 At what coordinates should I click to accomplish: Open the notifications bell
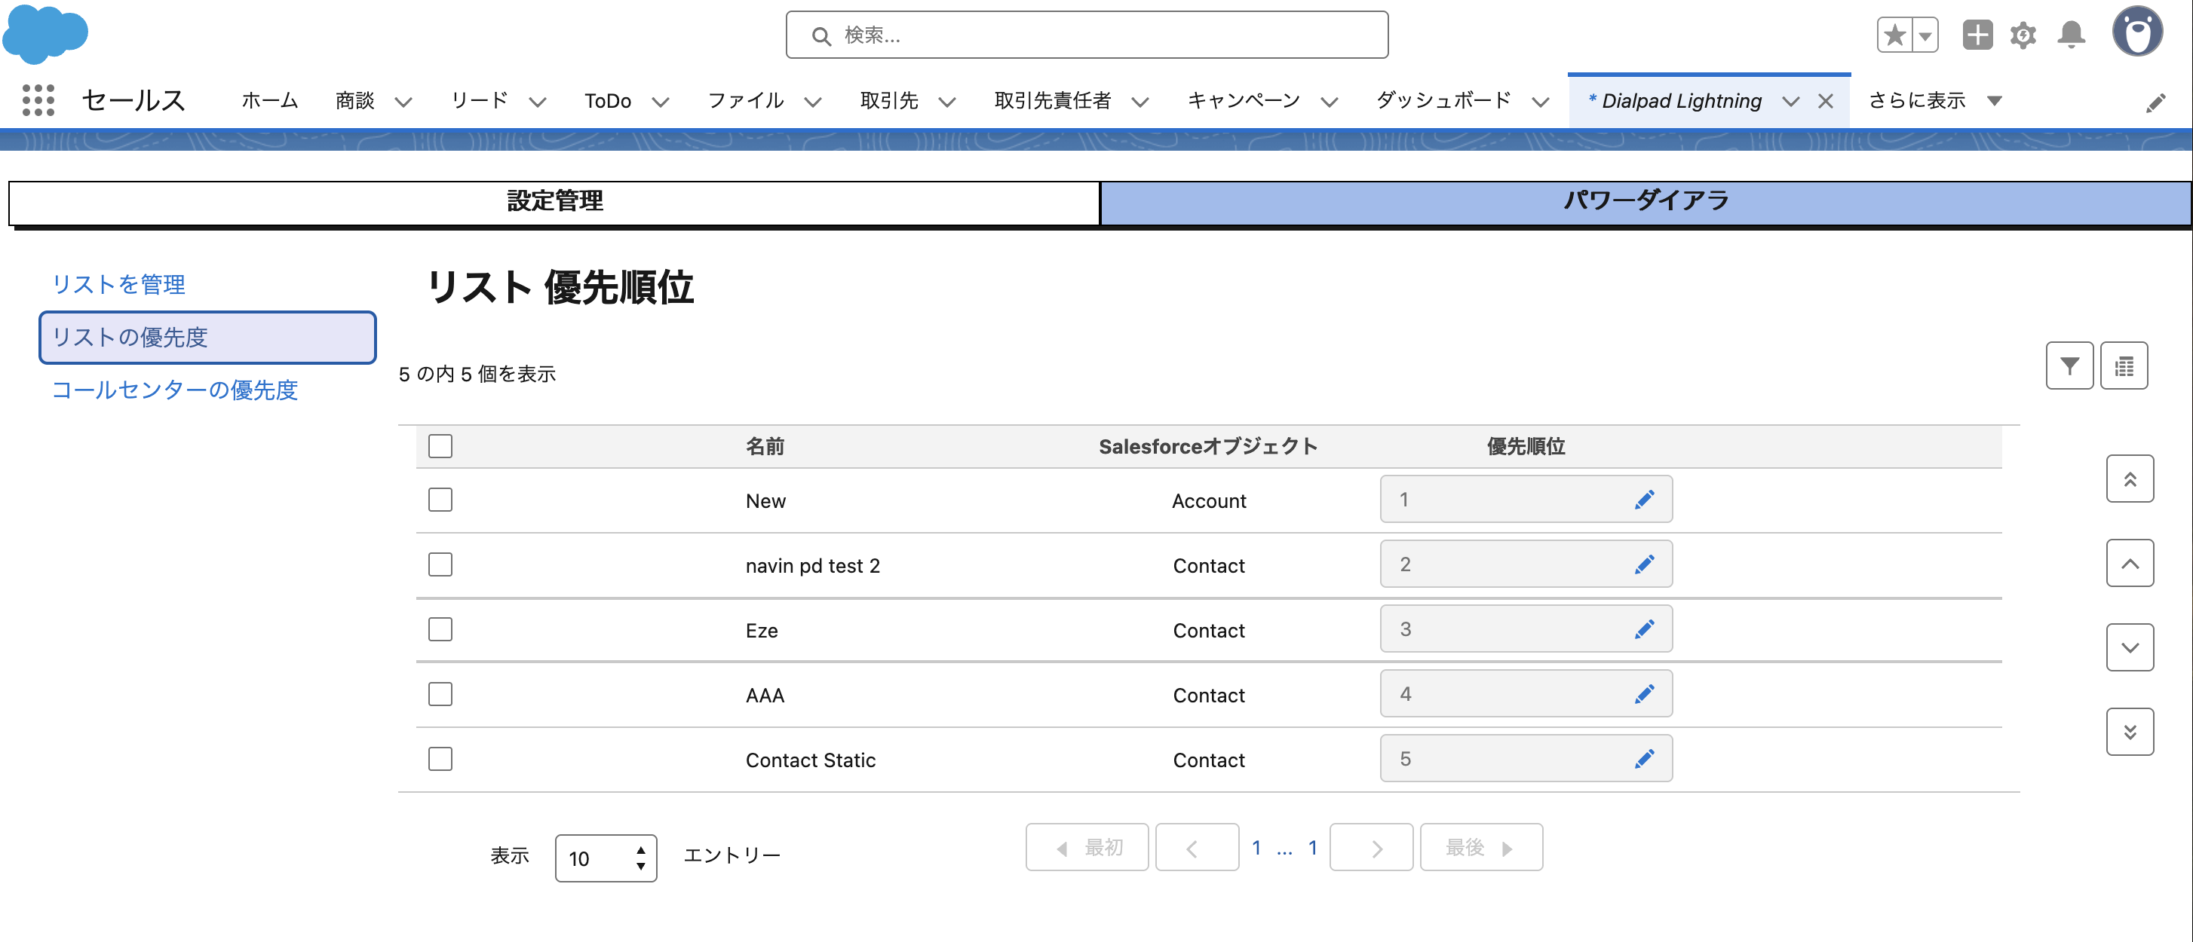pyautogui.click(x=2072, y=35)
